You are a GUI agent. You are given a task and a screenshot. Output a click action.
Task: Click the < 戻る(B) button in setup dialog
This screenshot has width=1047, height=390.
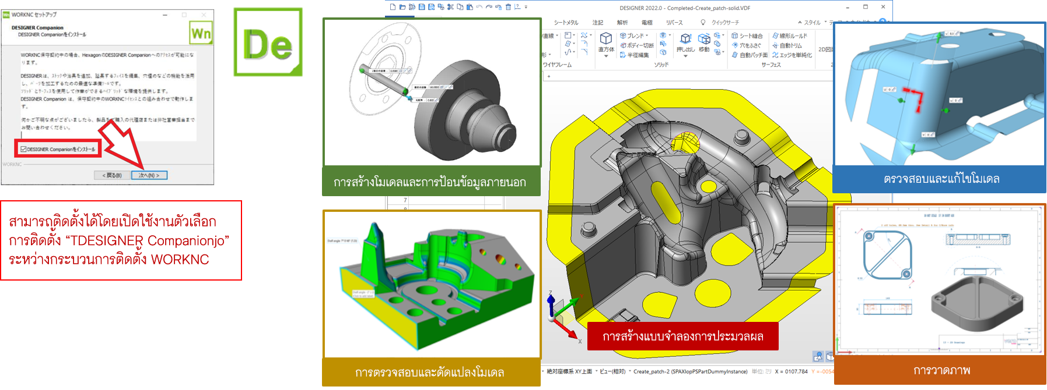[x=112, y=175]
